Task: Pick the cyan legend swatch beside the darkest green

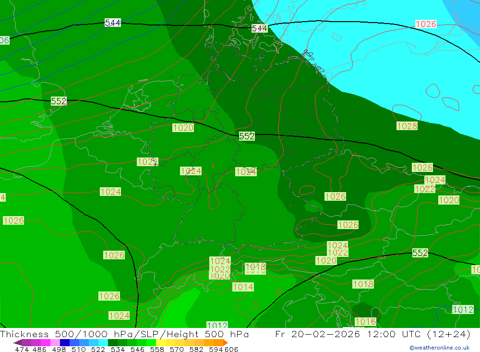Action: [x=103, y=342]
